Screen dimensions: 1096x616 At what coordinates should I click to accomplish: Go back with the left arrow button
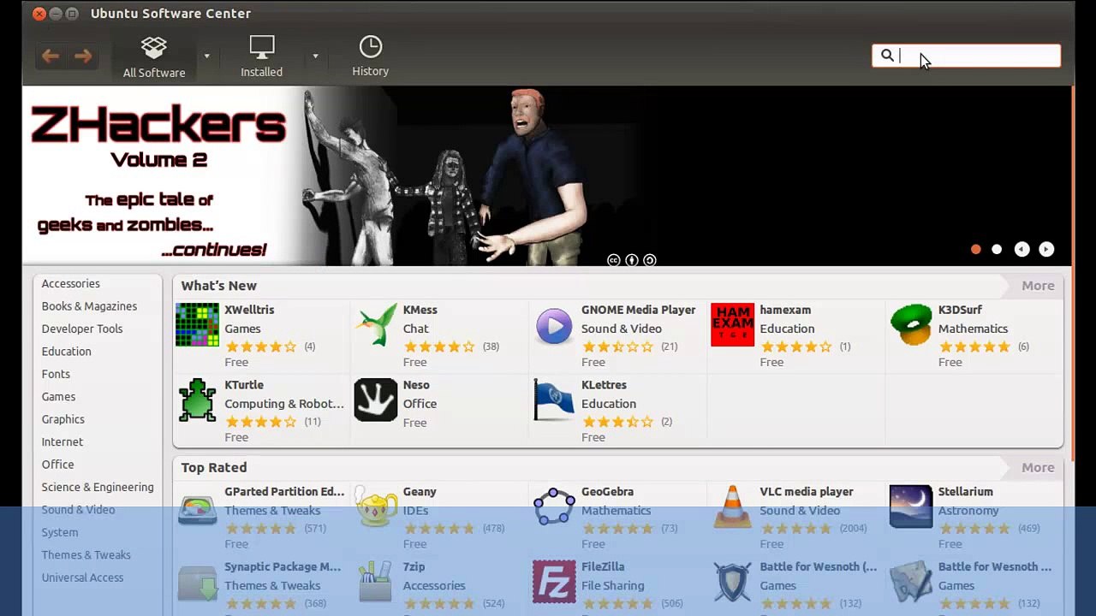(x=51, y=56)
